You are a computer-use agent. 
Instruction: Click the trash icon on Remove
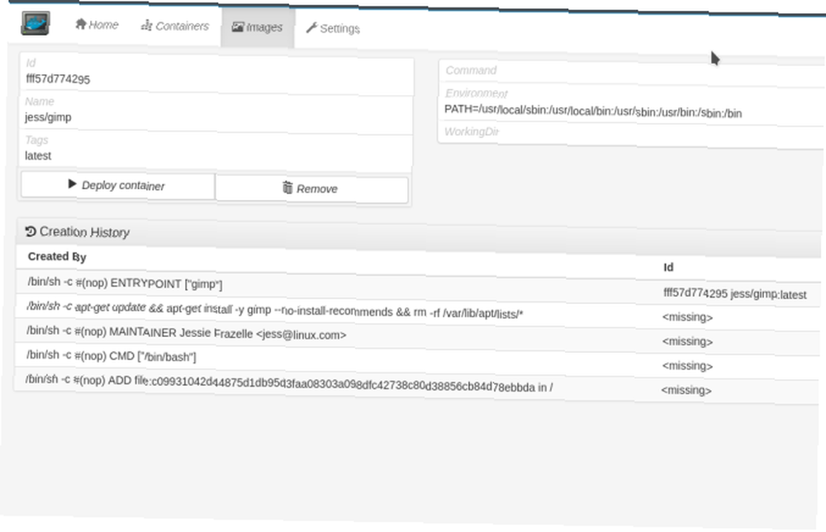pos(287,188)
